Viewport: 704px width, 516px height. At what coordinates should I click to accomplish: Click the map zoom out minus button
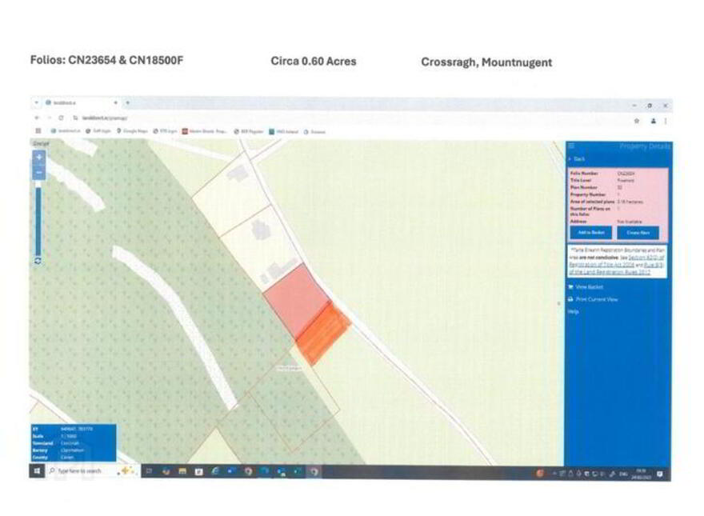click(39, 173)
